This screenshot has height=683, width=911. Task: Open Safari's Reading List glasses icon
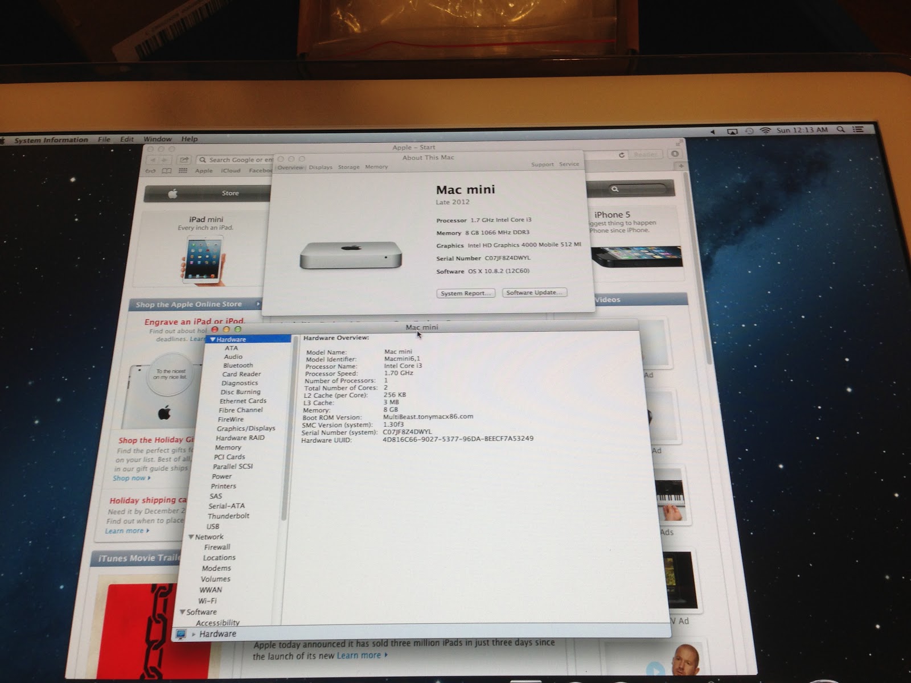151,171
